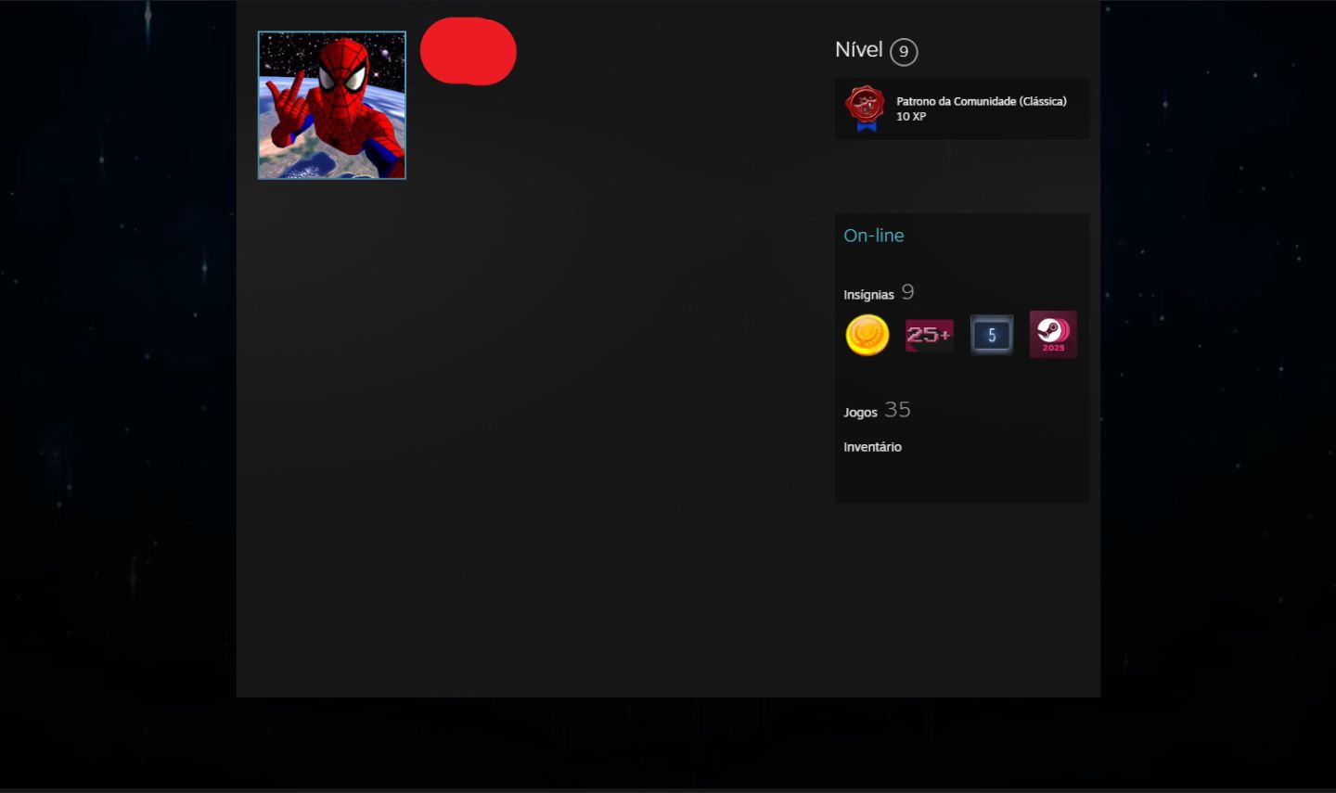Open the 5 years of service badge
This screenshot has width=1336, height=793.
click(x=992, y=335)
